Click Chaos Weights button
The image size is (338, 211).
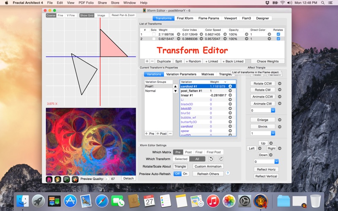point(268,61)
